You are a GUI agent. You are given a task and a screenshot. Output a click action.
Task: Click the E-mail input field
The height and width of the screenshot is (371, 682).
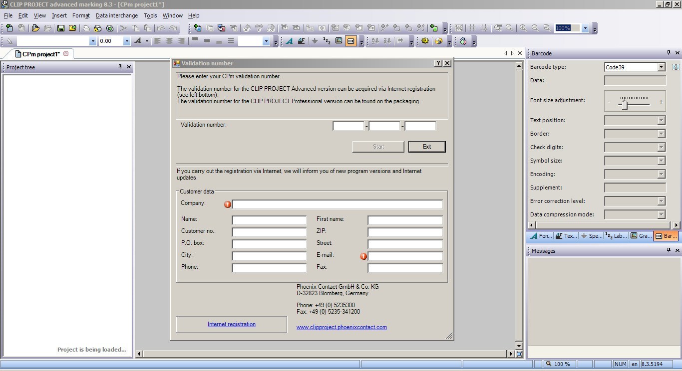point(405,256)
